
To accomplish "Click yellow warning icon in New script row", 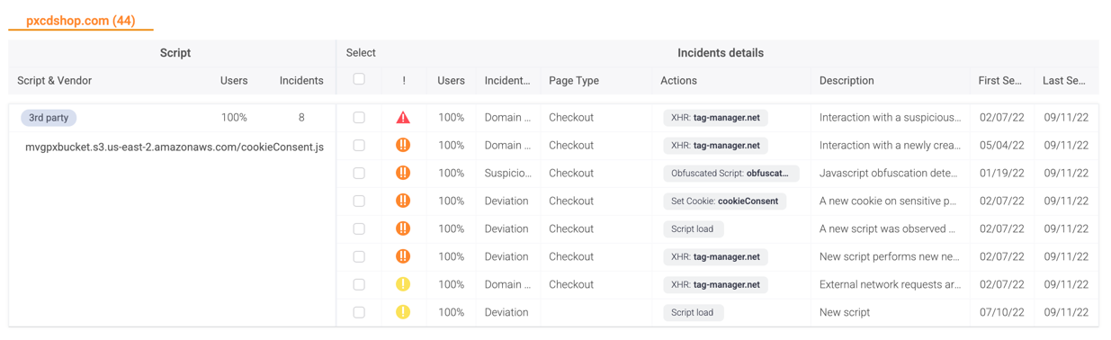I will (x=403, y=312).
